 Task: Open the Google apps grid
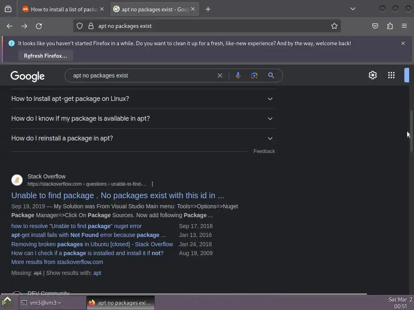(x=391, y=75)
